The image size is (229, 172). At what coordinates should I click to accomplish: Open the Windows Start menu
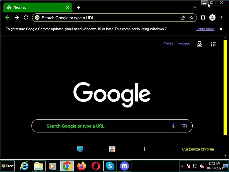[8, 166]
